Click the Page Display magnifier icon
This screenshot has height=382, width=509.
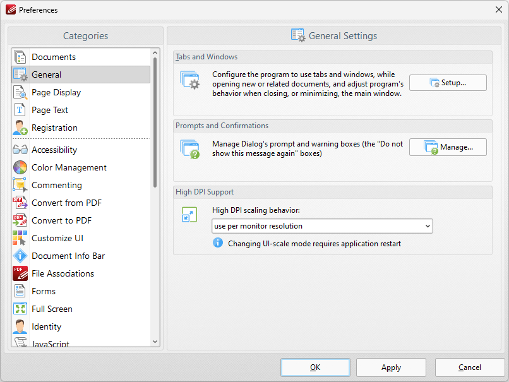pos(20,92)
